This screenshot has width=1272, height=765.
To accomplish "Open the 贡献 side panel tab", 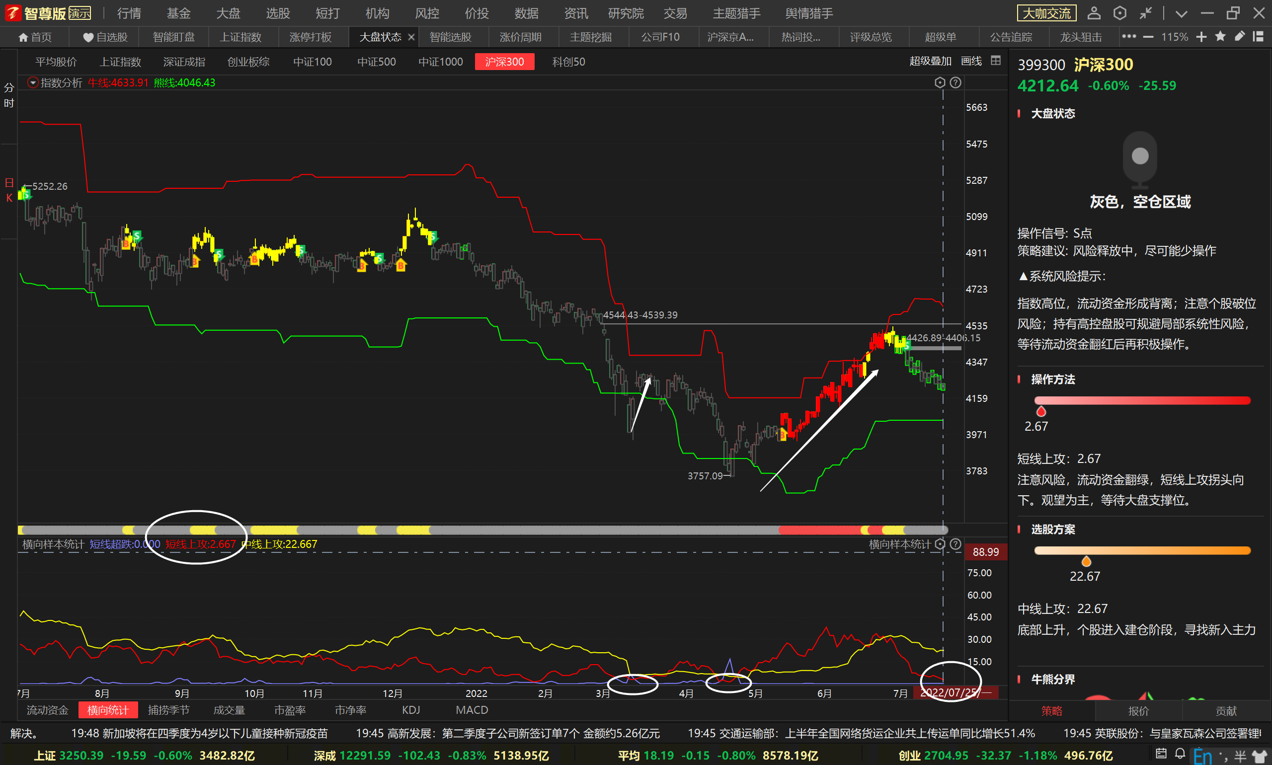I will click(x=1226, y=711).
